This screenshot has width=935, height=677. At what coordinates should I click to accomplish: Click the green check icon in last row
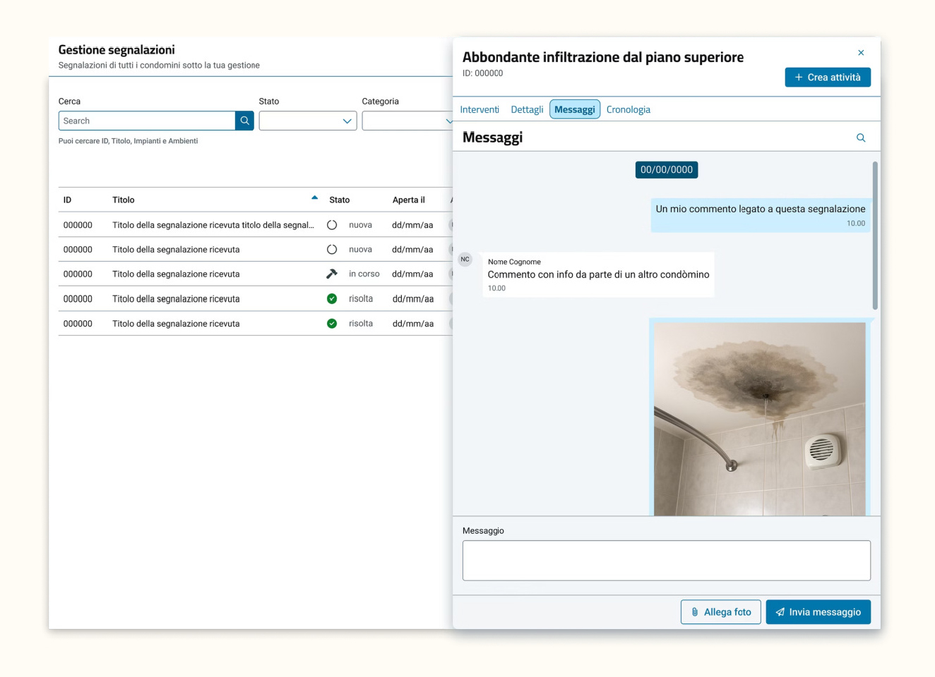[x=332, y=324]
